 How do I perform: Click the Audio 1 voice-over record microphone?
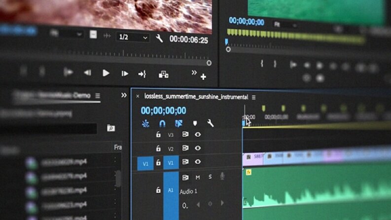click(222, 176)
